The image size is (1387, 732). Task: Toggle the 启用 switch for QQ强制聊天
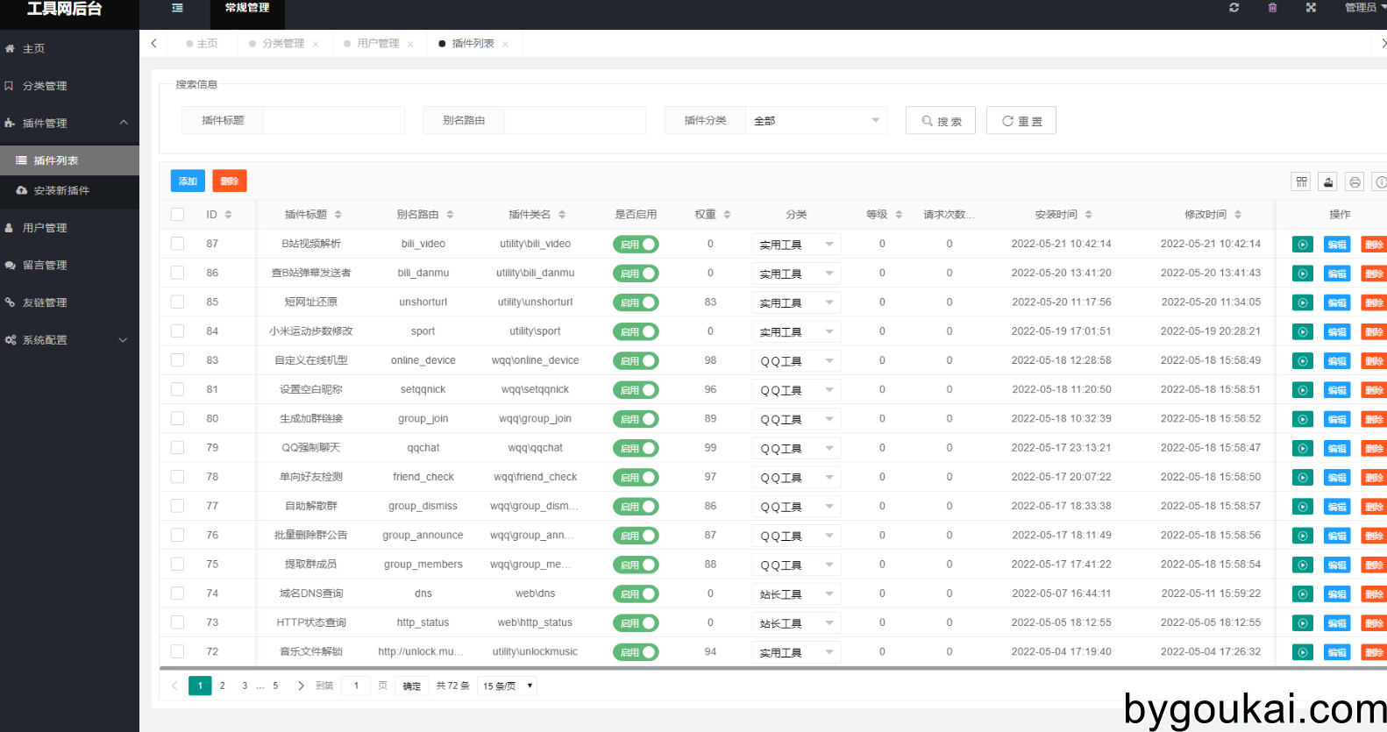click(636, 448)
